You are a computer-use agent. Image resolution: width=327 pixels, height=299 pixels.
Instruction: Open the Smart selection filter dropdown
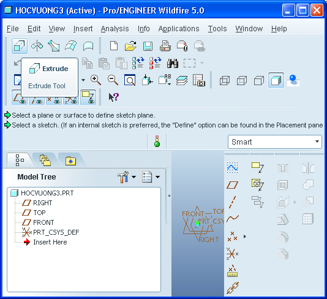pyautogui.click(x=275, y=142)
